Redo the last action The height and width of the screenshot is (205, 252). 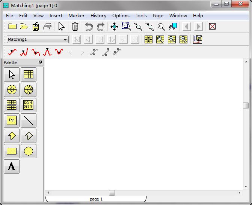pos(101,27)
